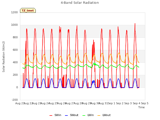
Task: Click the SWin peak near Aug 28
Action: [x=77, y=26]
